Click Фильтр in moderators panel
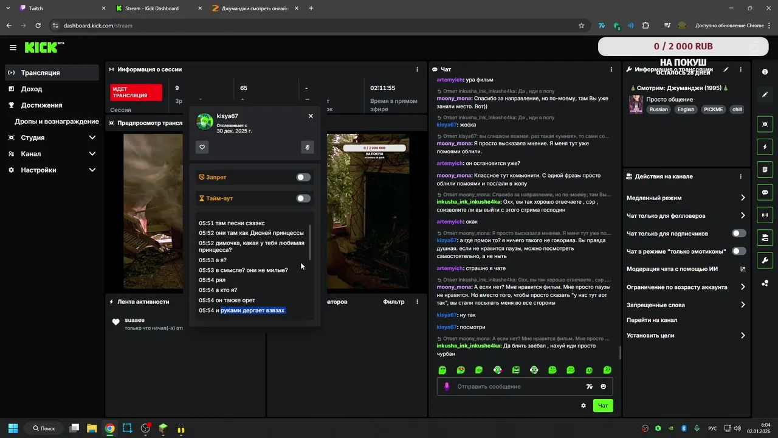This screenshot has width=778, height=438. click(394, 302)
